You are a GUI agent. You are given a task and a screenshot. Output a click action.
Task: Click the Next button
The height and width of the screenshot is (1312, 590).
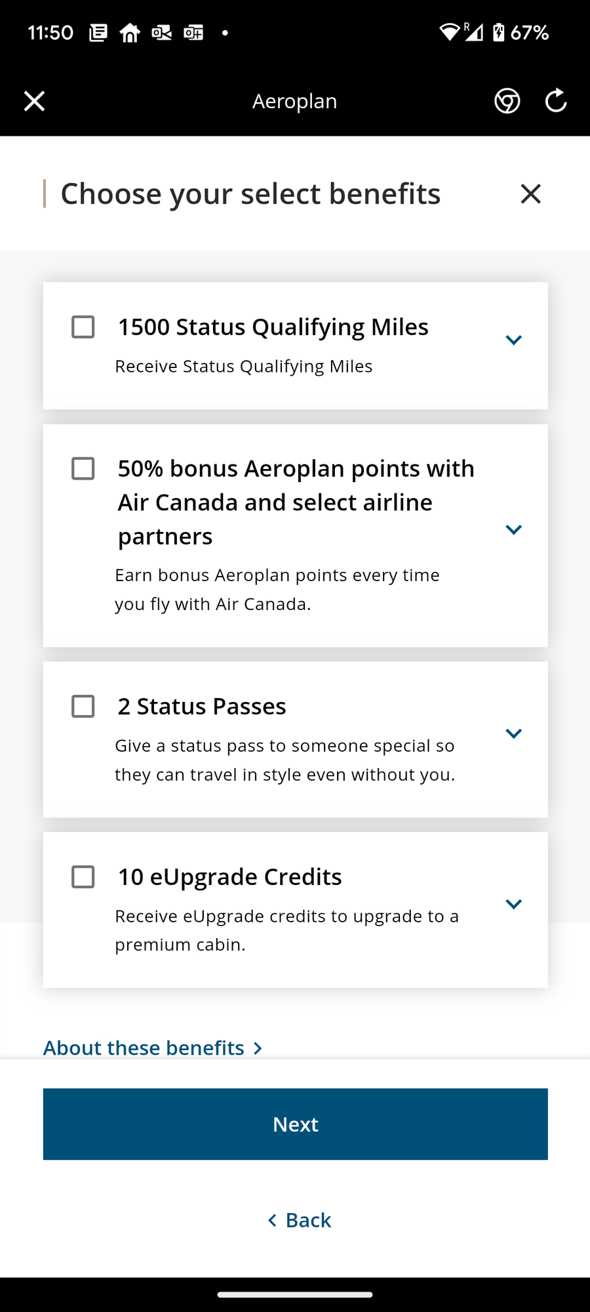pyautogui.click(x=296, y=1124)
